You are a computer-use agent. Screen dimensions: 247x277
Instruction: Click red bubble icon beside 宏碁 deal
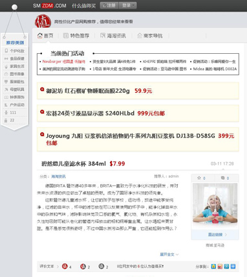(42, 112)
